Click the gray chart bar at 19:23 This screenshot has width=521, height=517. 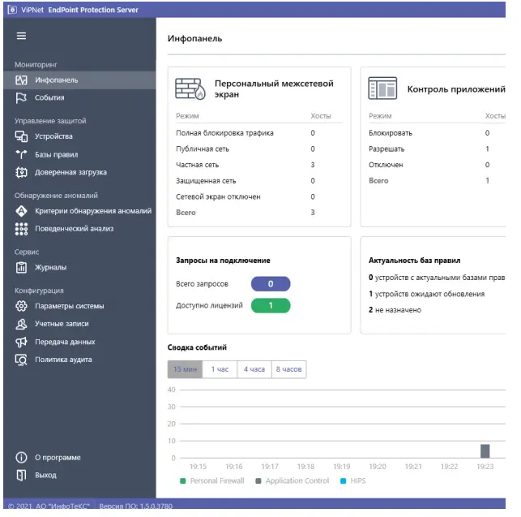[x=485, y=451]
